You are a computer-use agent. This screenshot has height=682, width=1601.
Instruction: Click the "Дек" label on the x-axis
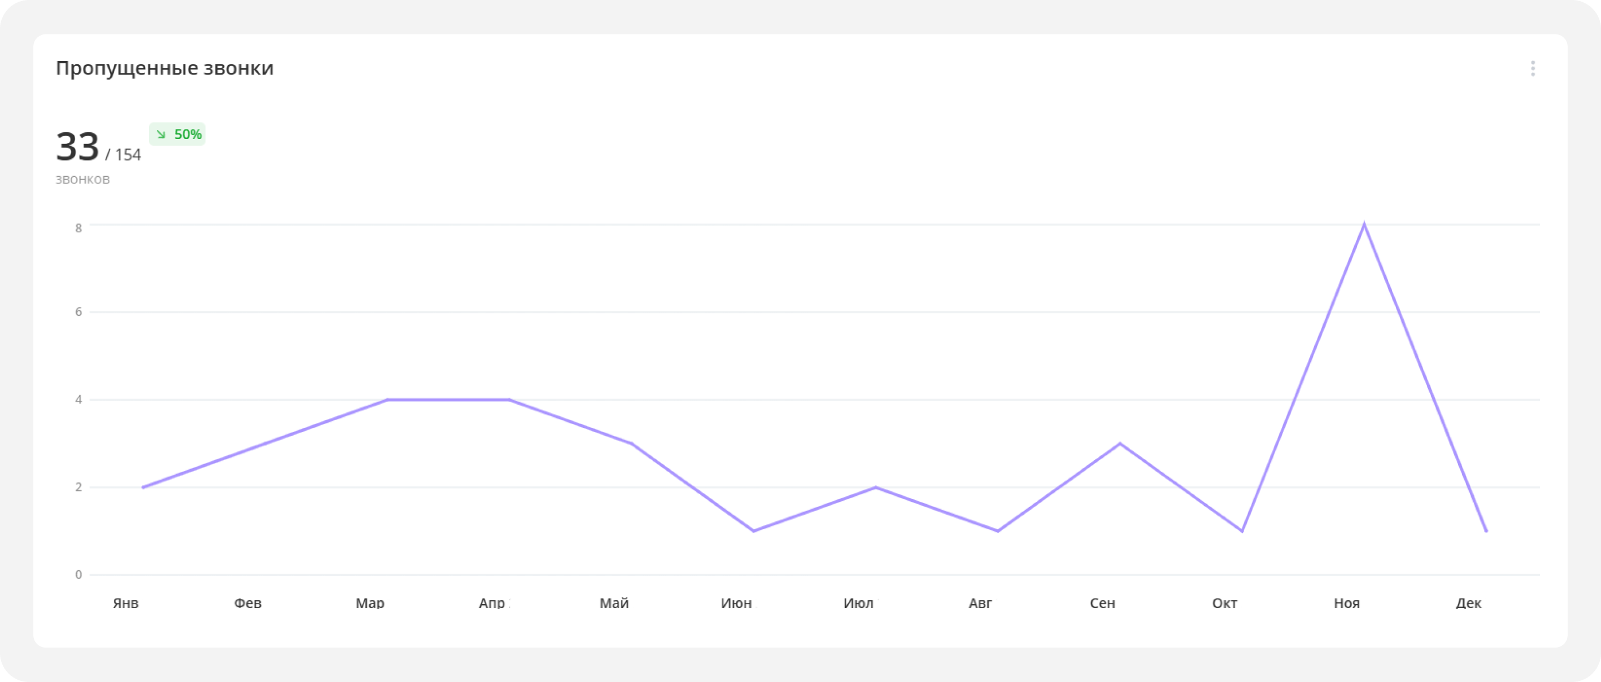1469,603
